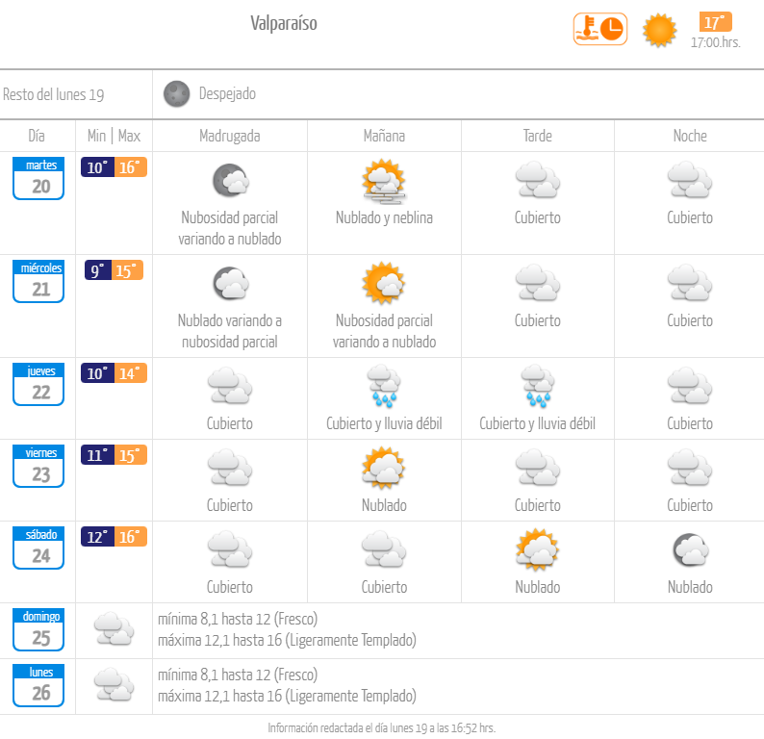Click the sun icon beside current temperature
Image resolution: width=764 pixels, height=739 pixels.
pyautogui.click(x=659, y=30)
